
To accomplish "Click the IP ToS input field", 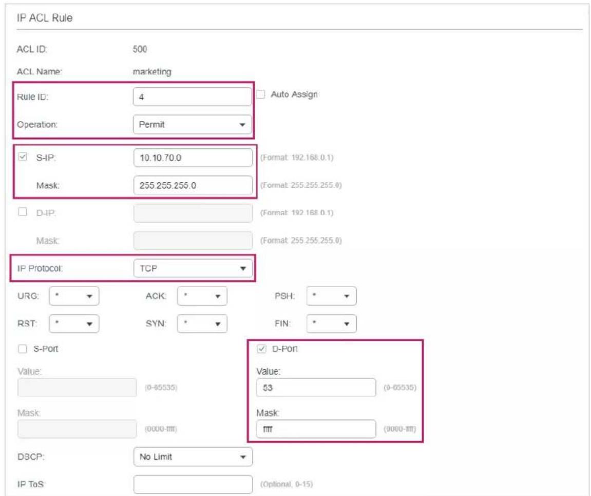I will click(x=193, y=484).
